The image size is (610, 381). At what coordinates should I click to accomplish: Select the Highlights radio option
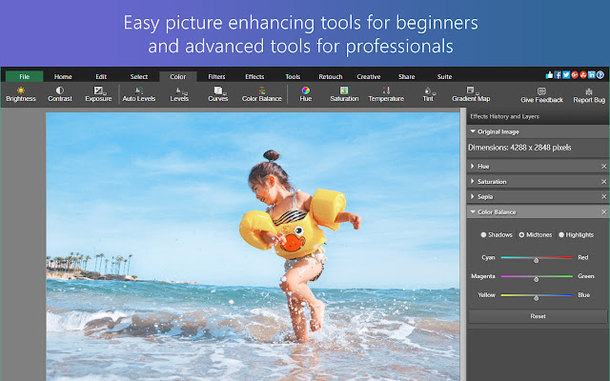(x=561, y=234)
